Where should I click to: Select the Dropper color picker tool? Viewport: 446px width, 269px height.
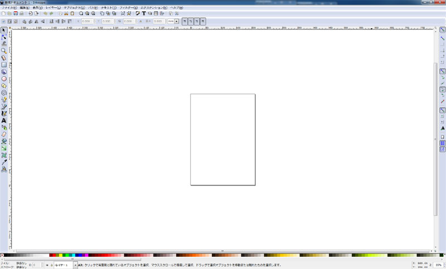(x=4, y=162)
